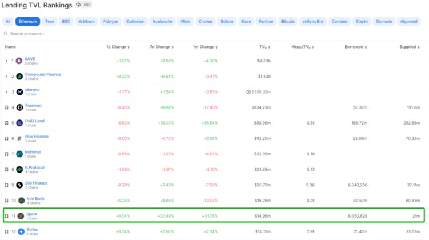Expand the AAVE row chevron
429x240 pixels.
6,61
